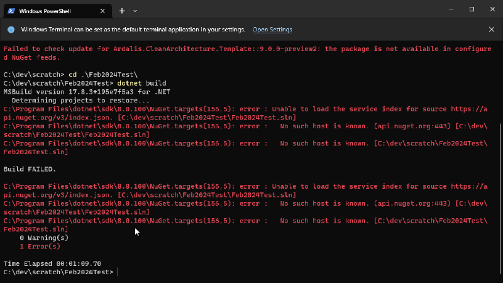Click the 'cd .\Feb2024Test\' command text
The width and height of the screenshot is (503, 283).
103,74
